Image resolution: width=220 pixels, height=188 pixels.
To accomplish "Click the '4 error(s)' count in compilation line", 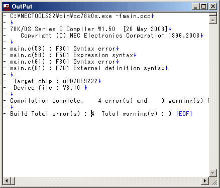I will point(116,101).
